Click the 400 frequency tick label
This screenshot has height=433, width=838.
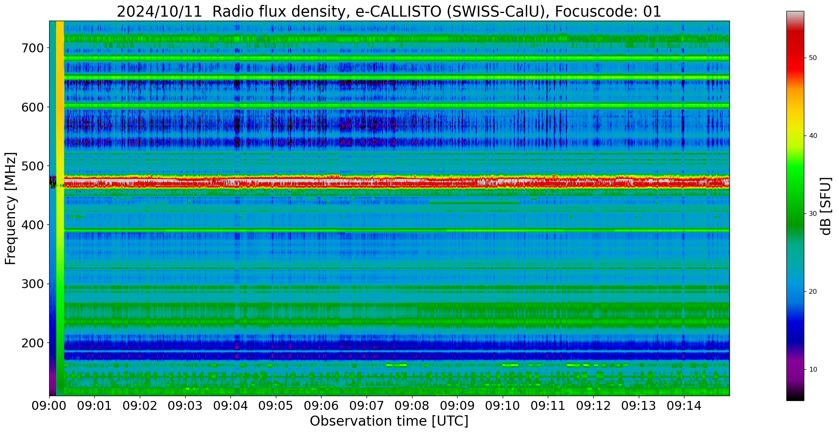pyautogui.click(x=32, y=225)
